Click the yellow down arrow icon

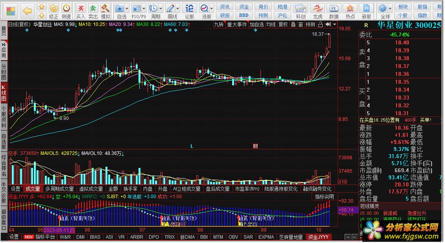coord(42,15)
